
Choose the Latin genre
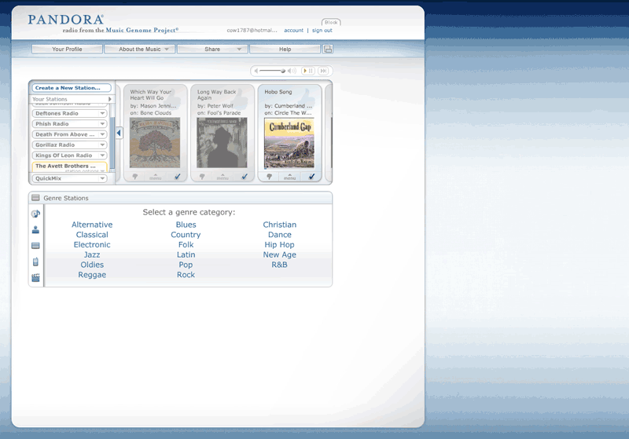point(186,254)
